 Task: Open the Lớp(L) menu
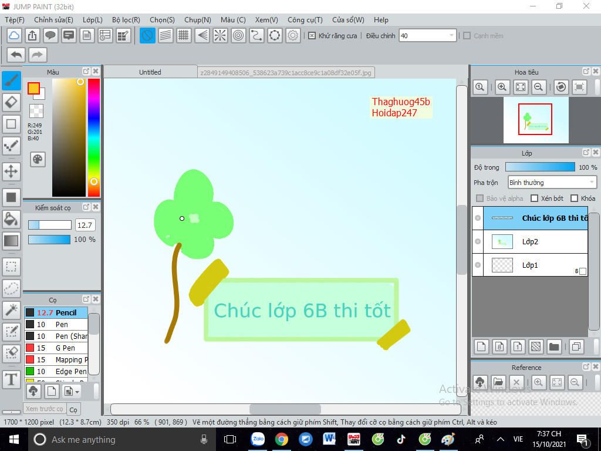tap(93, 20)
